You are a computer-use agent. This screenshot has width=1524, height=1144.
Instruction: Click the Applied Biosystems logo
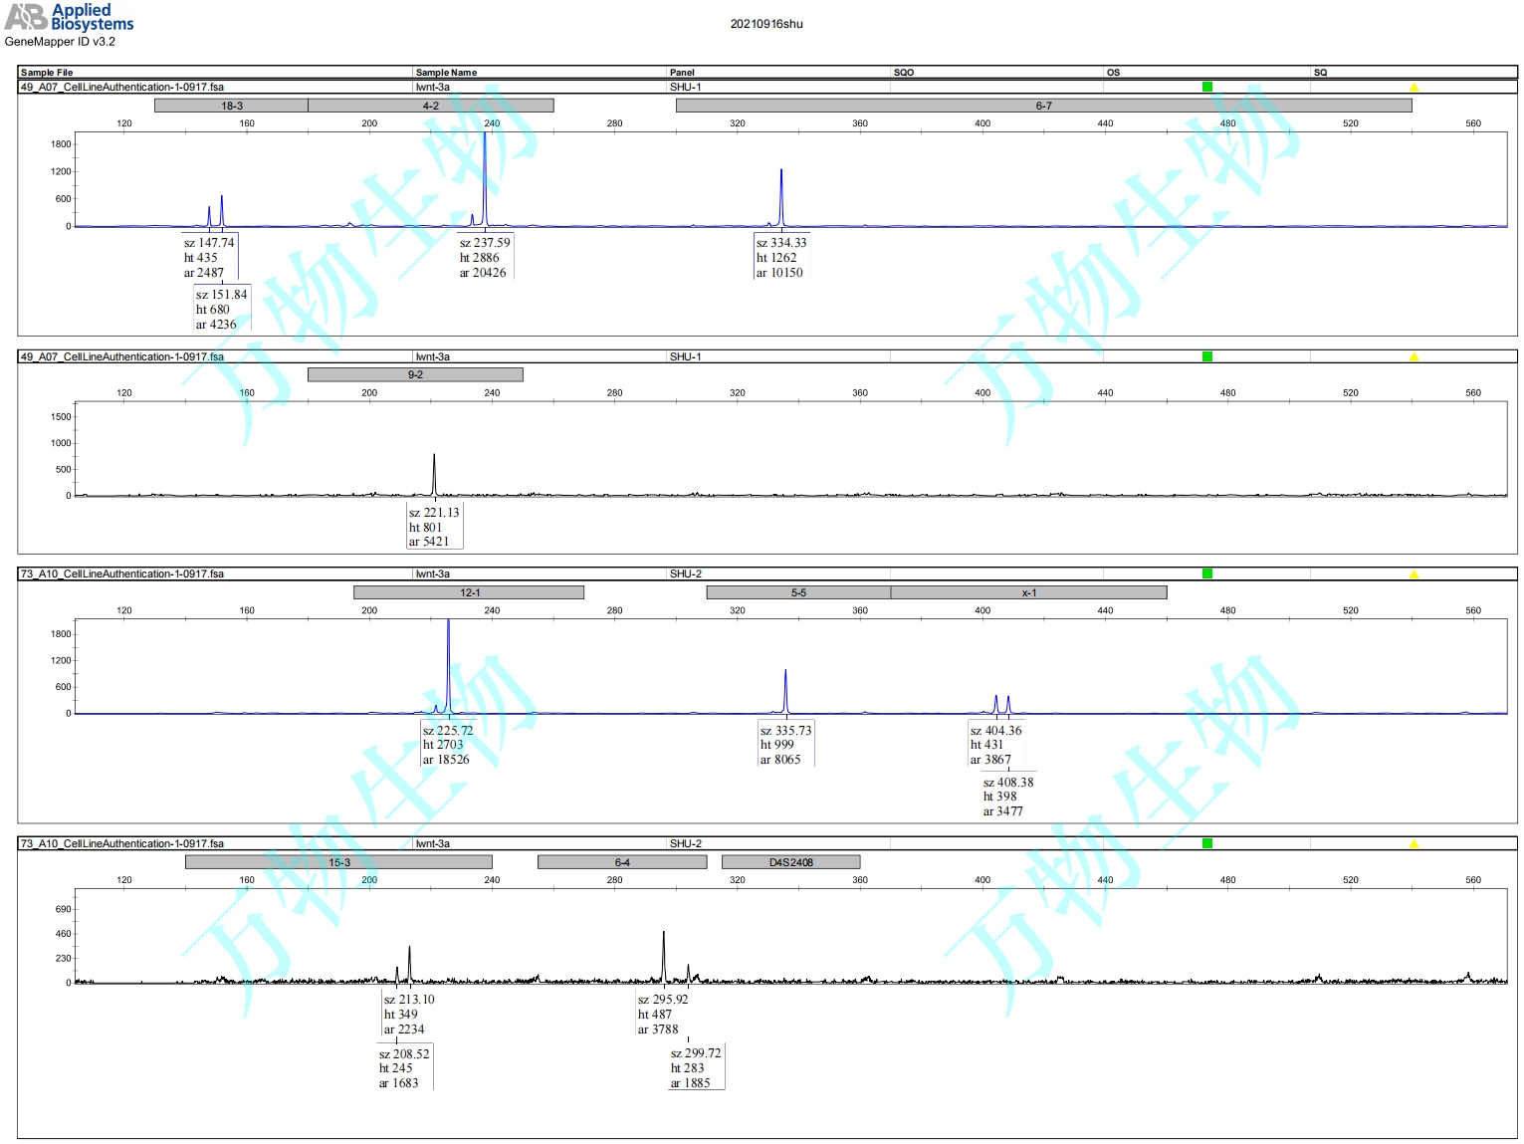[70, 17]
